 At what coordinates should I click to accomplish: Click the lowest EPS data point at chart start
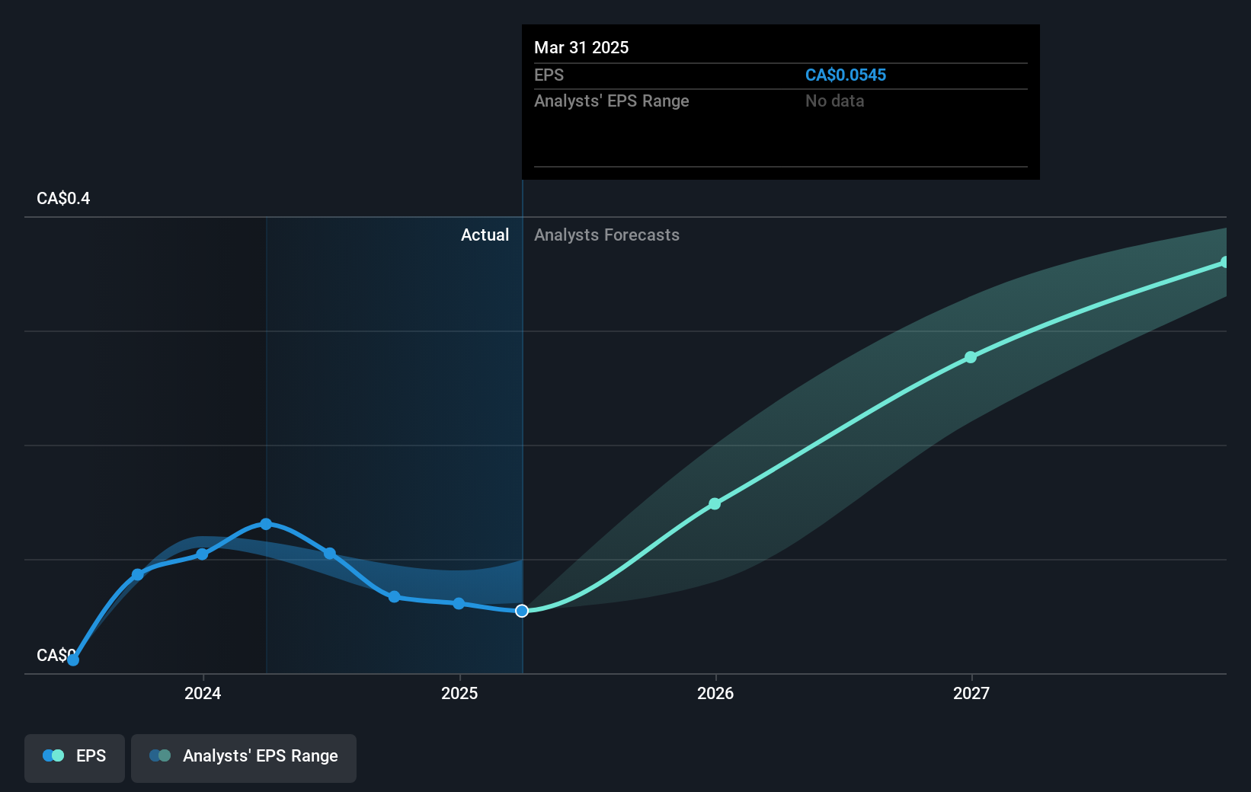(x=72, y=660)
